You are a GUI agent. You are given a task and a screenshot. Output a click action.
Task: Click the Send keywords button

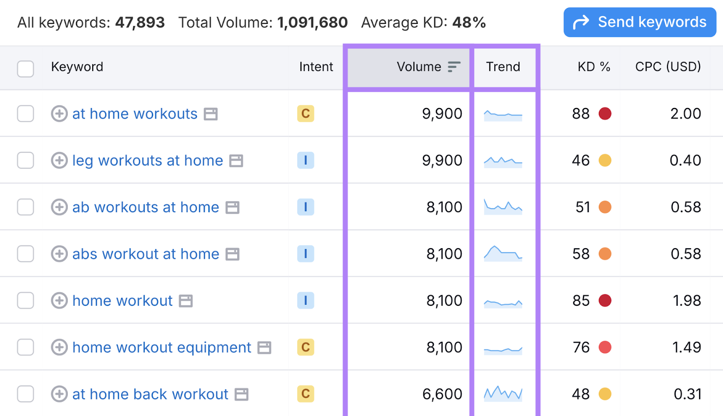click(639, 22)
